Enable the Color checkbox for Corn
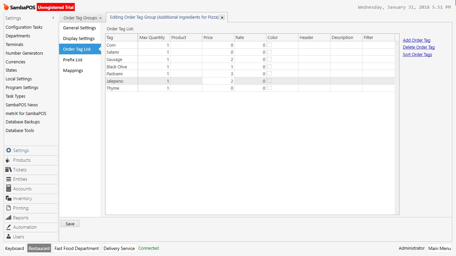Image resolution: width=456 pixels, height=256 pixels. (x=269, y=45)
